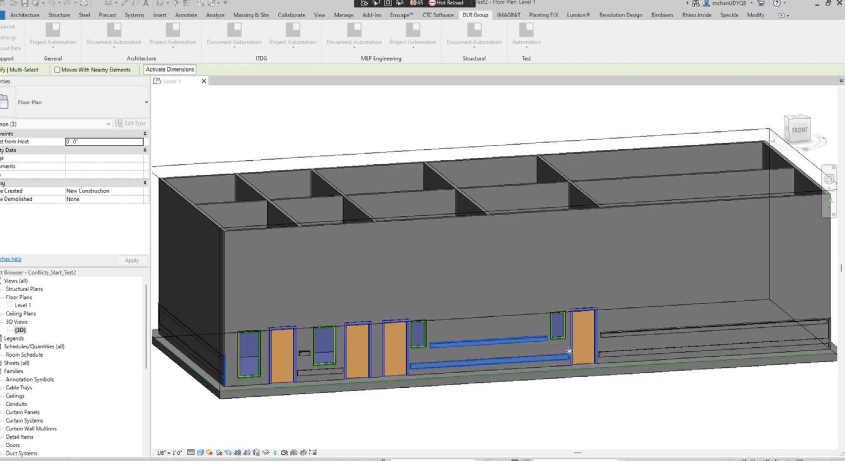
Task: Open the Architecture ribbon tab
Action: [x=25, y=15]
